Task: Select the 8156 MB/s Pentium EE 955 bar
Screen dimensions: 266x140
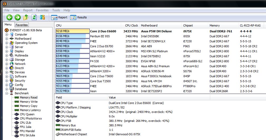Action: [x=72, y=36]
